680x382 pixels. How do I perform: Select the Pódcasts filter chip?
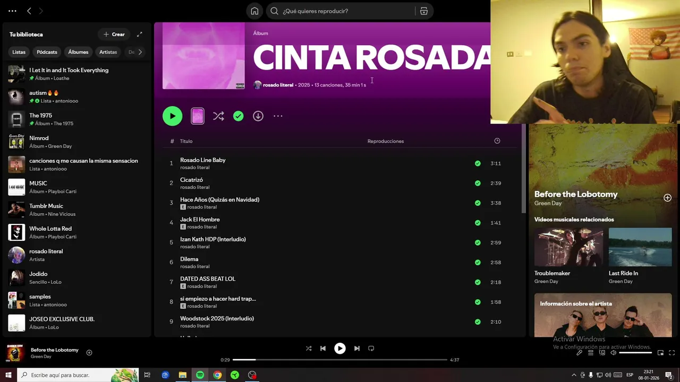point(47,52)
